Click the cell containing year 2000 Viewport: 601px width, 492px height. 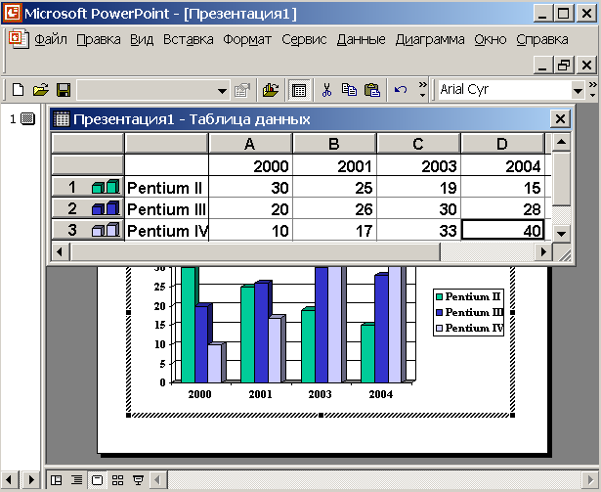click(x=250, y=165)
